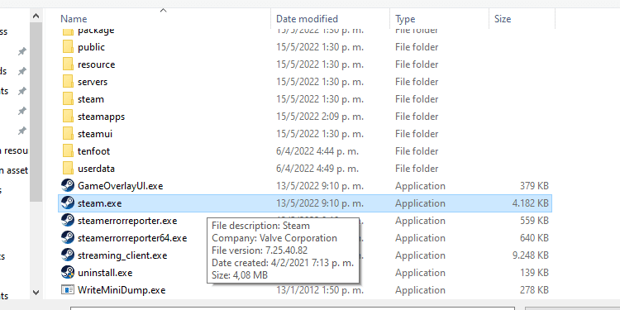620x310 pixels.
Task: Click the public folder icon
Action: [x=68, y=47]
